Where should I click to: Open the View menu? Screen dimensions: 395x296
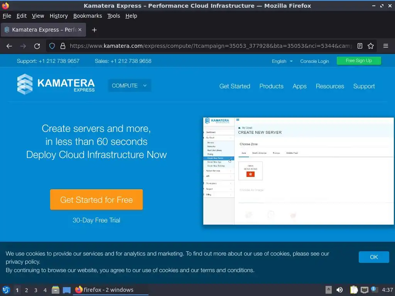pos(38,16)
